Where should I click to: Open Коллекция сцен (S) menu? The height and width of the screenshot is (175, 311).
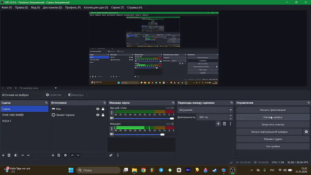(96, 8)
